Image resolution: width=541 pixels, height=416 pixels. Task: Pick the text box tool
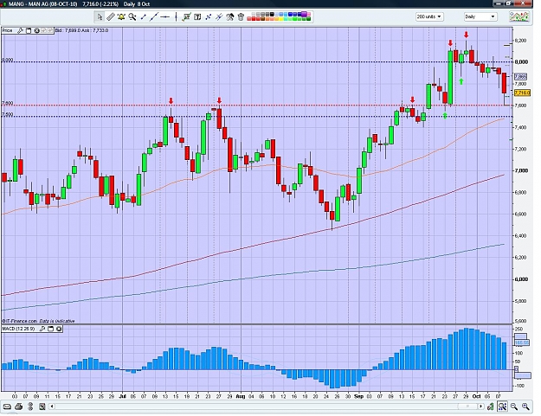197,16
